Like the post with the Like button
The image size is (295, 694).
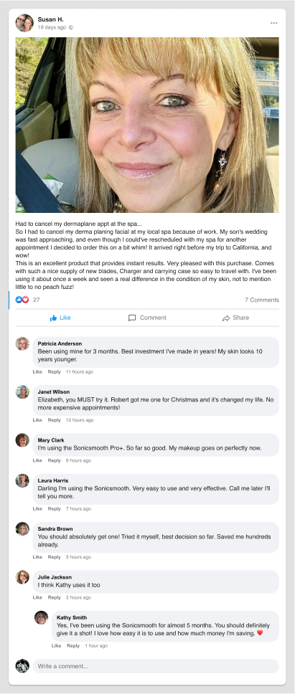[x=60, y=318]
